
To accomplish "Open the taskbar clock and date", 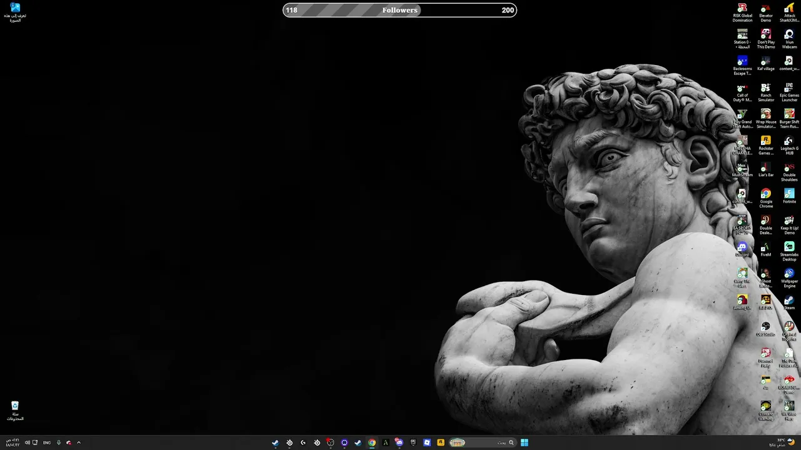I will (12, 442).
